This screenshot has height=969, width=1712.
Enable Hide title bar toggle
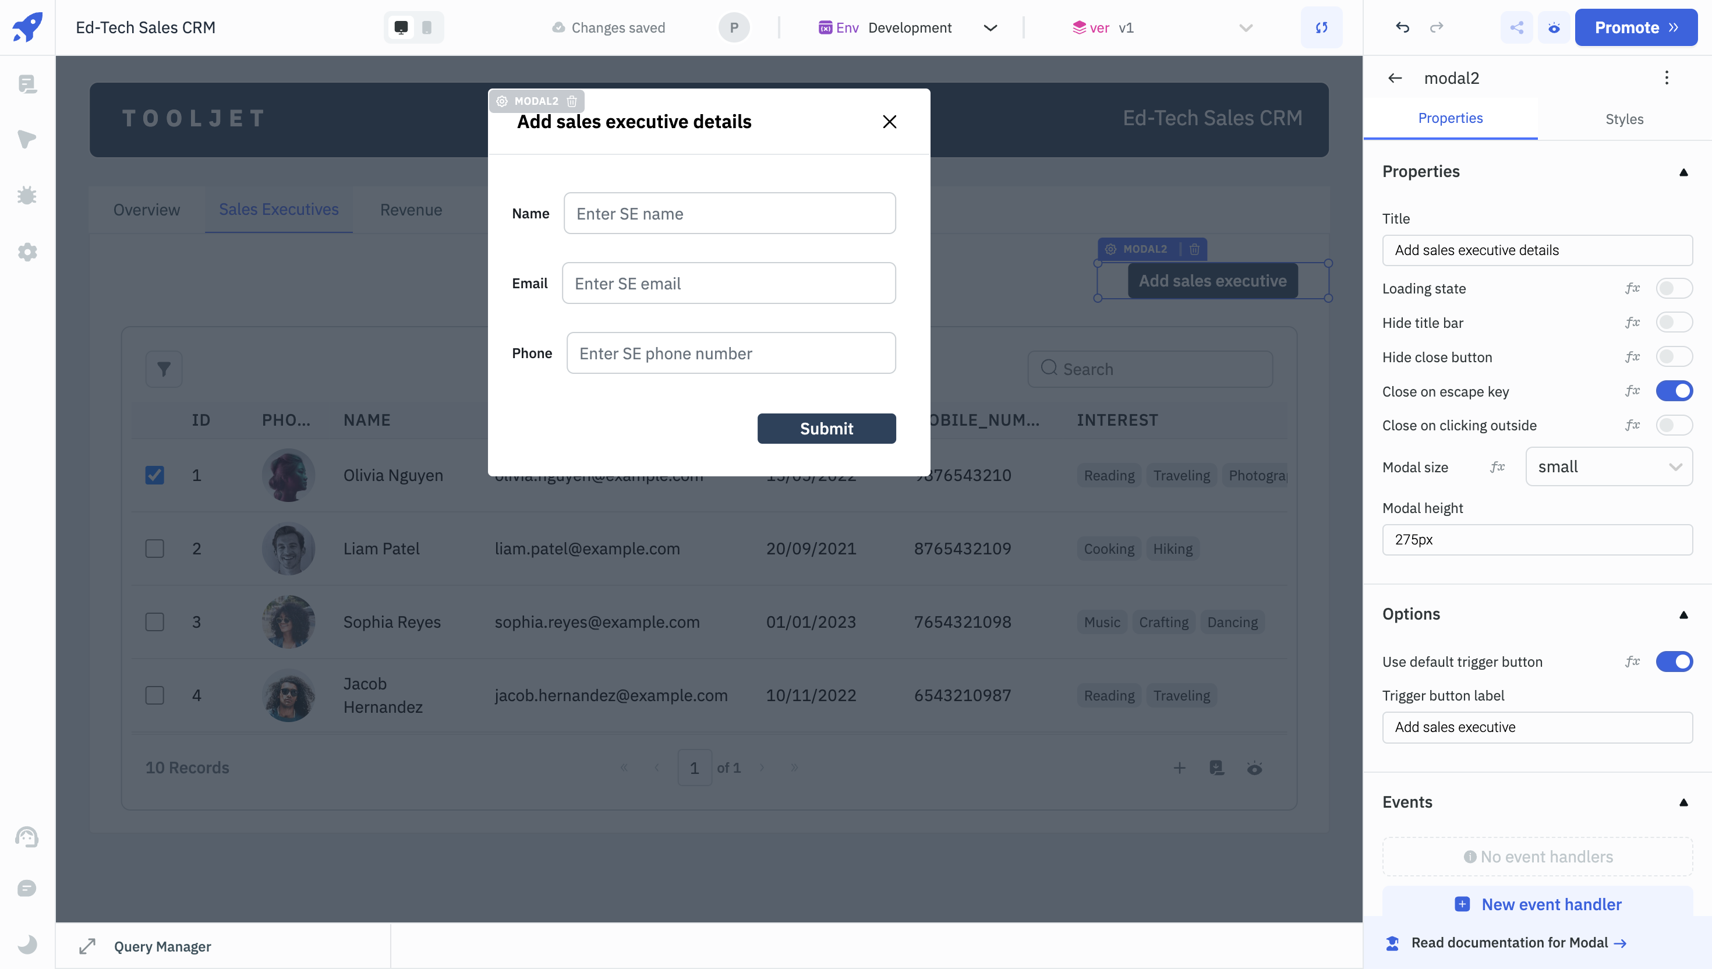(1674, 323)
